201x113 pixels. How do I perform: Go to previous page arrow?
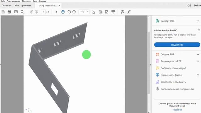[31, 12]
